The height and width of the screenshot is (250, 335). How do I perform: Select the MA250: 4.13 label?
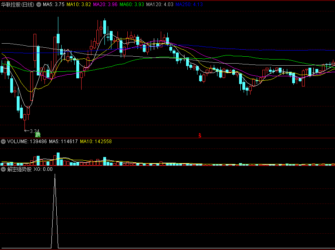(x=189, y=4)
